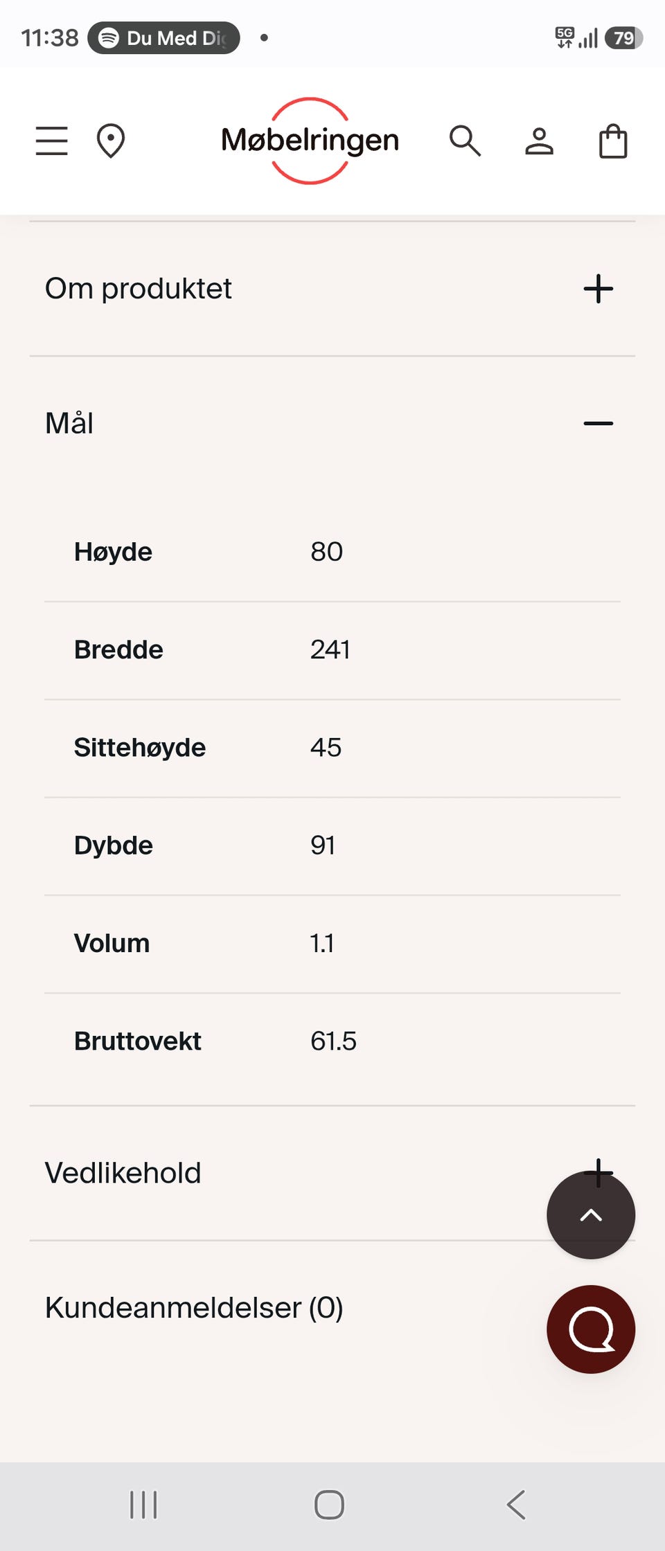The height and width of the screenshot is (1551, 665).
Task: Tap the store locator pin icon
Action: click(111, 141)
